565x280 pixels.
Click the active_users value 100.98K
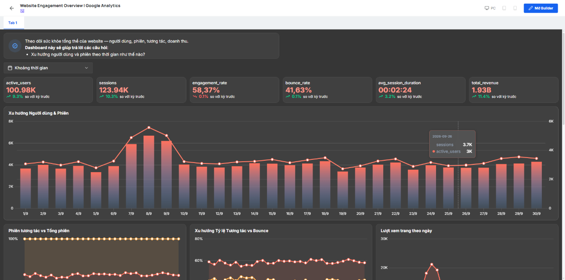[21, 90]
